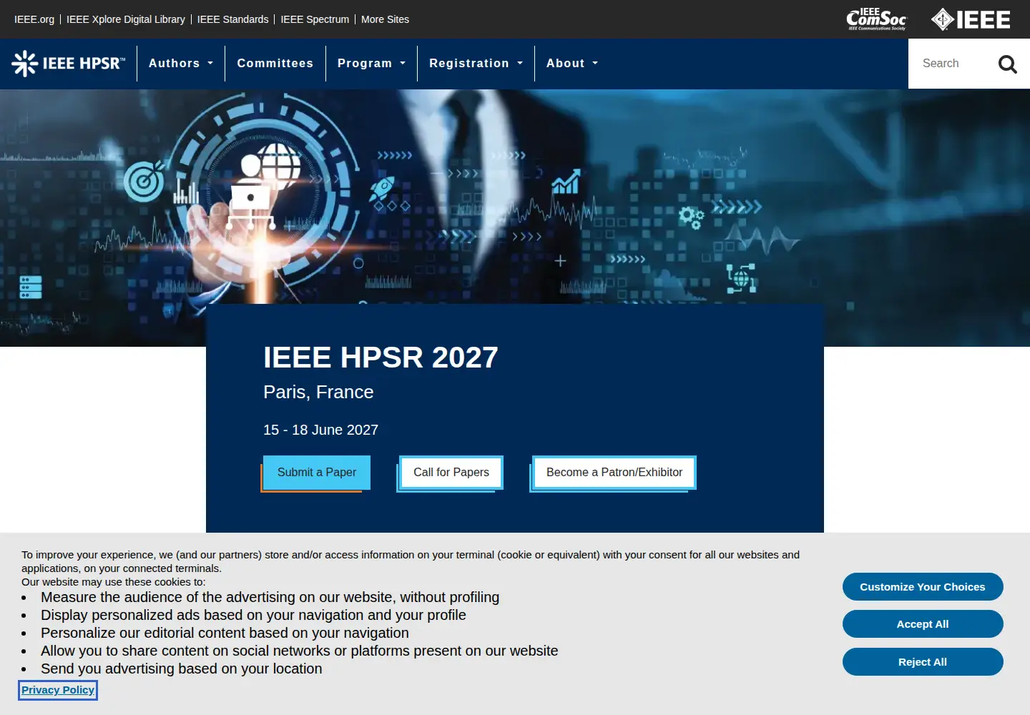Expand the Authors dropdown menu
This screenshot has width=1030, height=715.
tap(181, 64)
